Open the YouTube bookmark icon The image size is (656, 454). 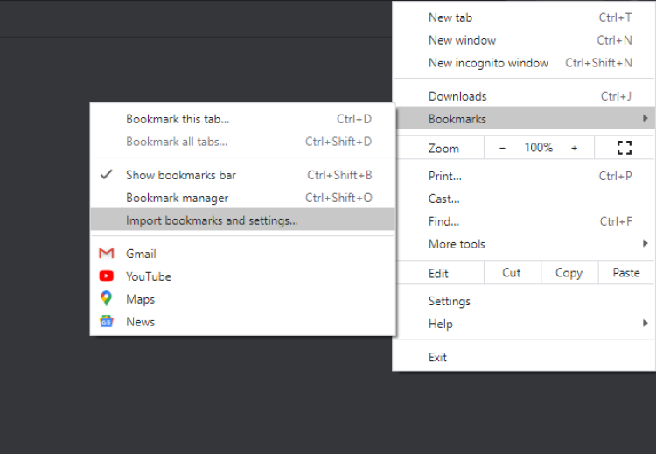pyautogui.click(x=107, y=276)
